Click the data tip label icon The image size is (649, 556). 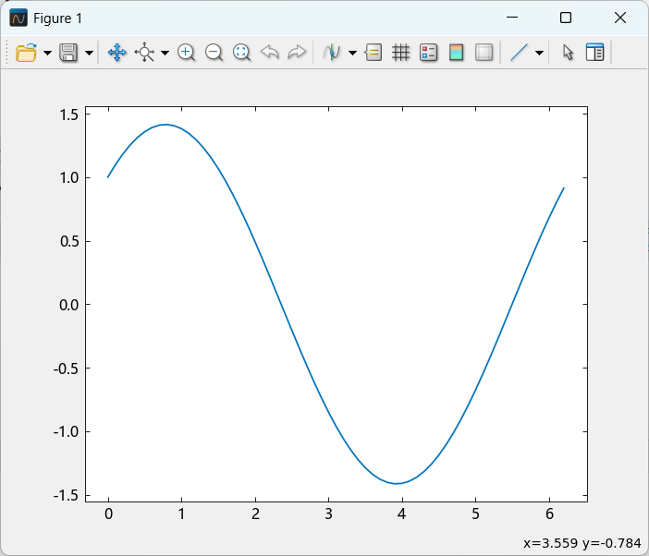(x=373, y=53)
